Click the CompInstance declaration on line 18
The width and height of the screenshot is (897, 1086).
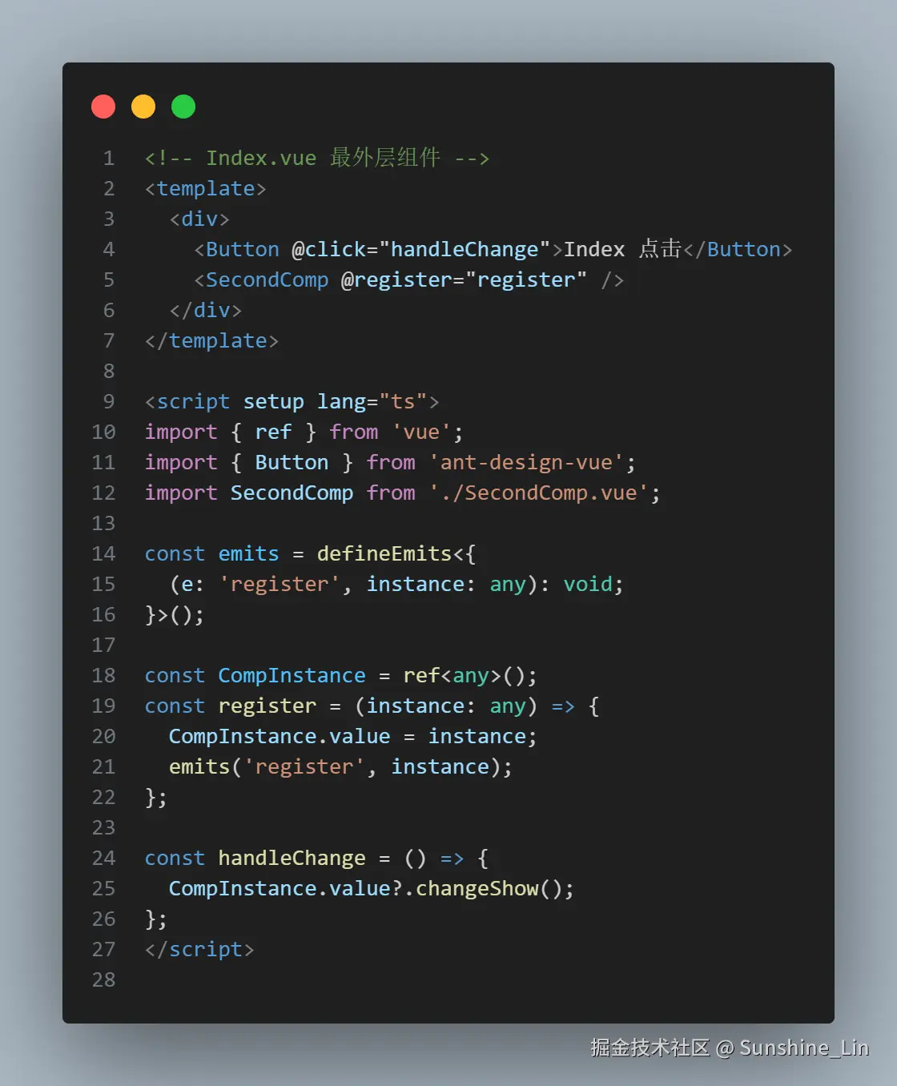pos(292,676)
